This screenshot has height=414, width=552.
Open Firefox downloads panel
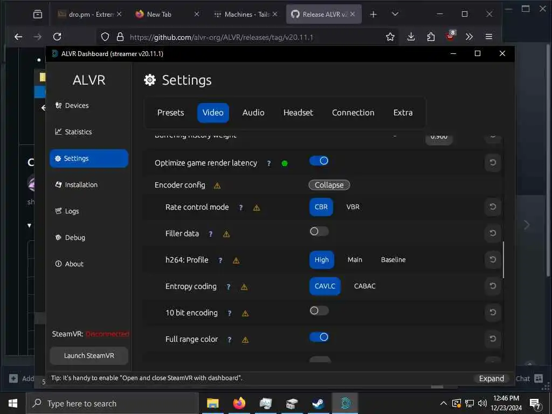pos(411,37)
